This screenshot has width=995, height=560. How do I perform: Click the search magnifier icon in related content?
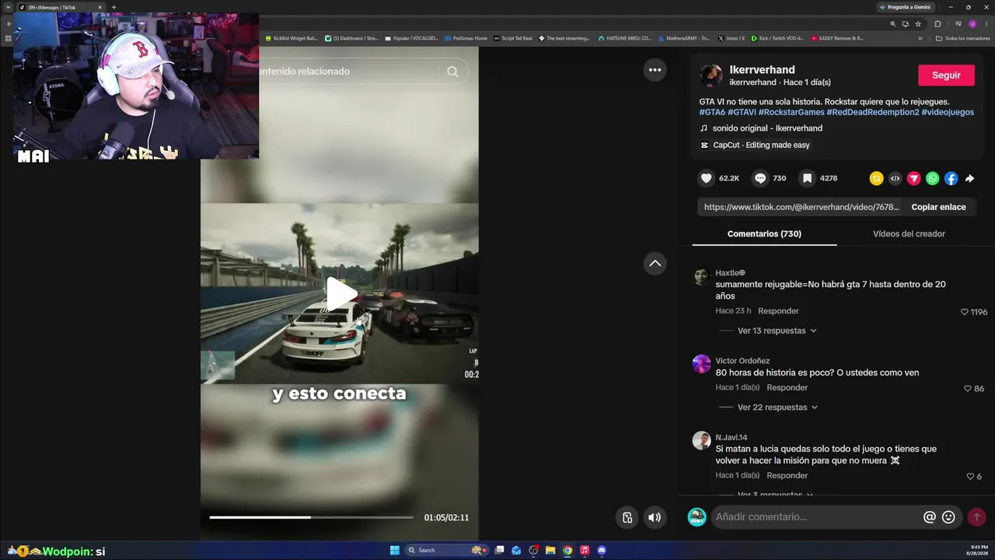click(452, 72)
